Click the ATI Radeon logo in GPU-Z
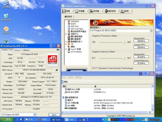 point(52,60)
